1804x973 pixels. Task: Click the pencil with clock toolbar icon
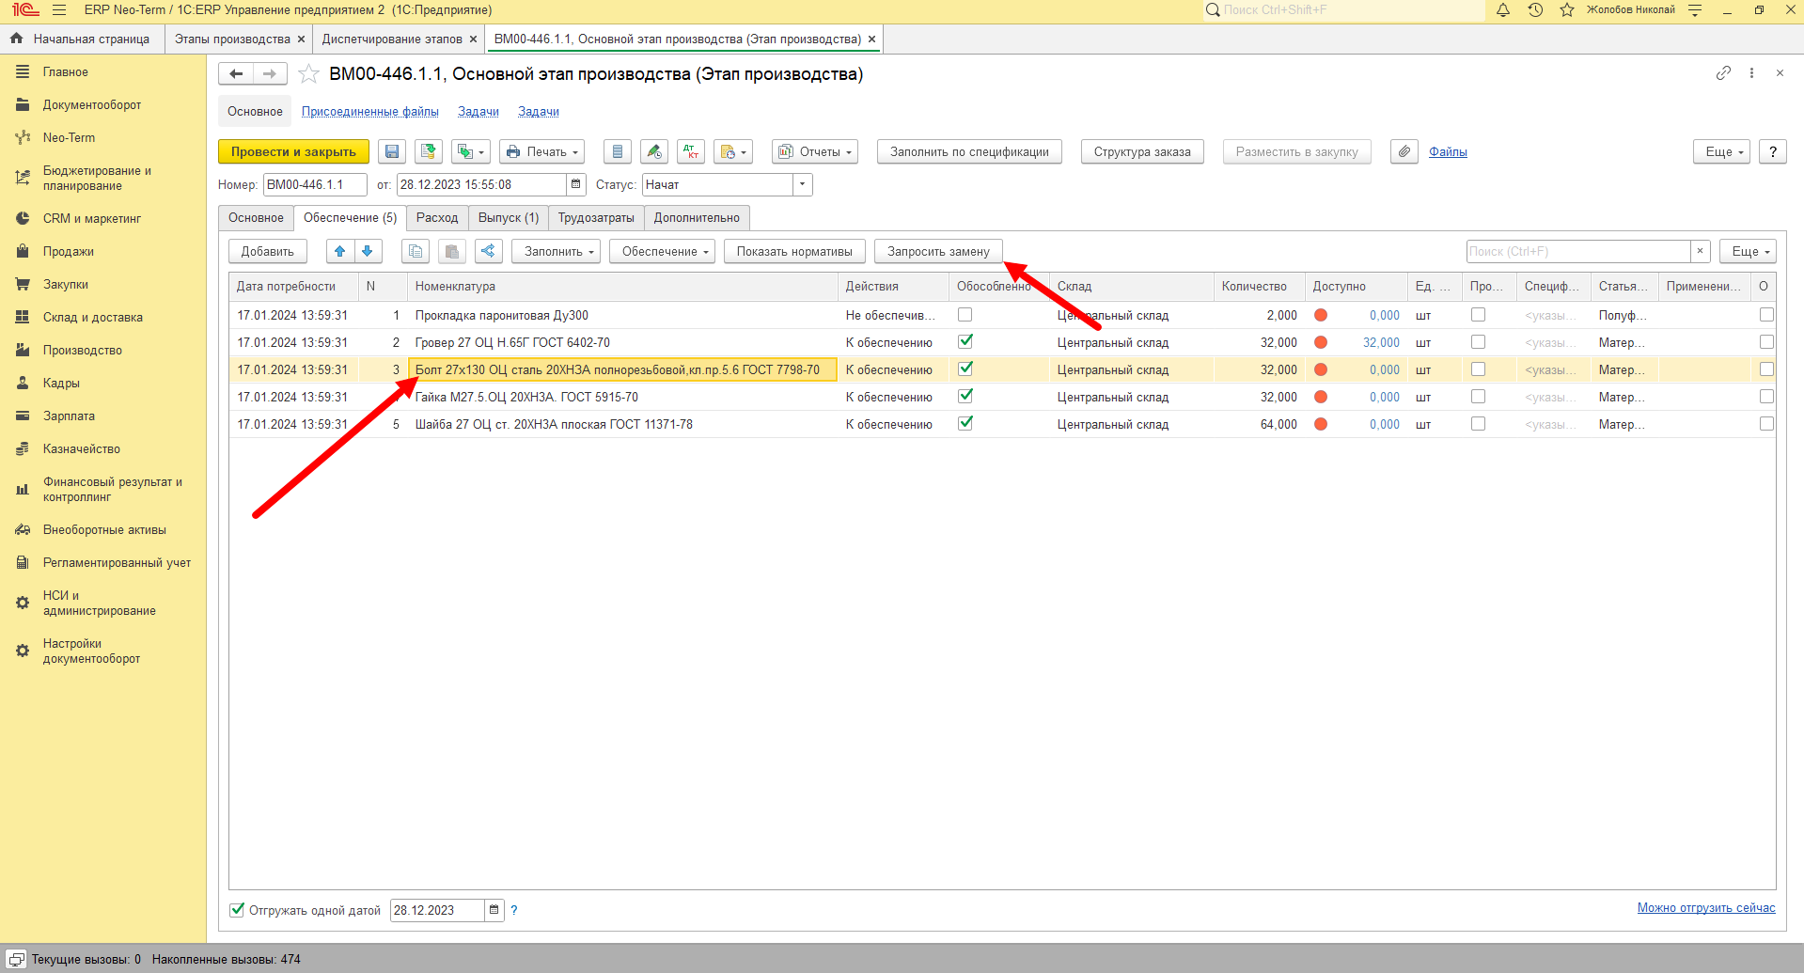click(x=654, y=151)
